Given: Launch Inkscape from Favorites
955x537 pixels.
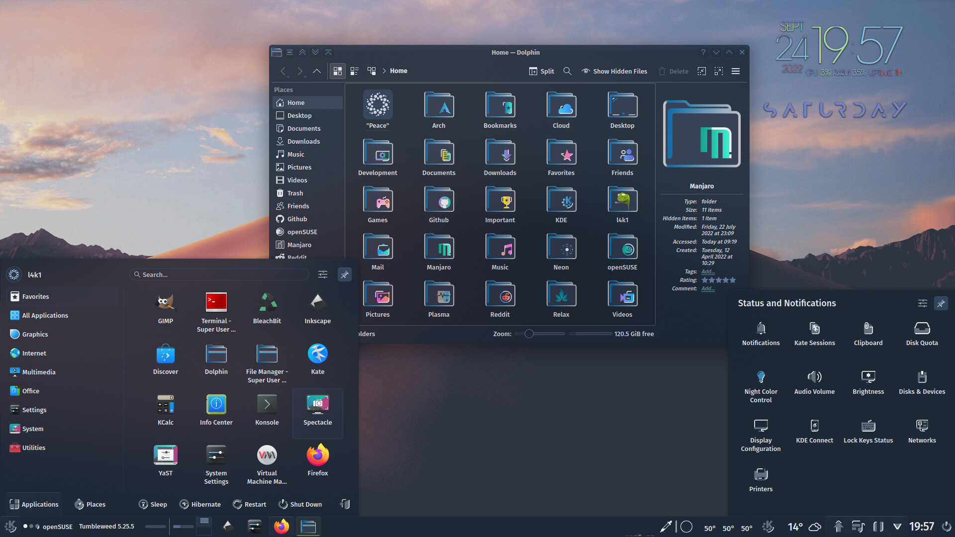Looking at the screenshot, I should pos(318,308).
